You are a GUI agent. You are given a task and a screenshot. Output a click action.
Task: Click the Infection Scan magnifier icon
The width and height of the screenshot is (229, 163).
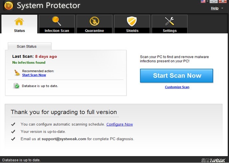click(x=57, y=22)
